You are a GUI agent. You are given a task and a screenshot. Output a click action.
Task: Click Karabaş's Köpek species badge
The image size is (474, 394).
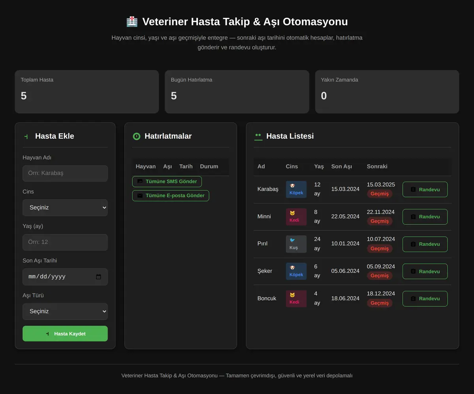tap(296, 189)
